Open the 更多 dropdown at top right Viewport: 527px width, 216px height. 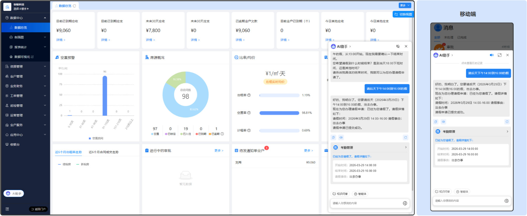(x=405, y=6)
